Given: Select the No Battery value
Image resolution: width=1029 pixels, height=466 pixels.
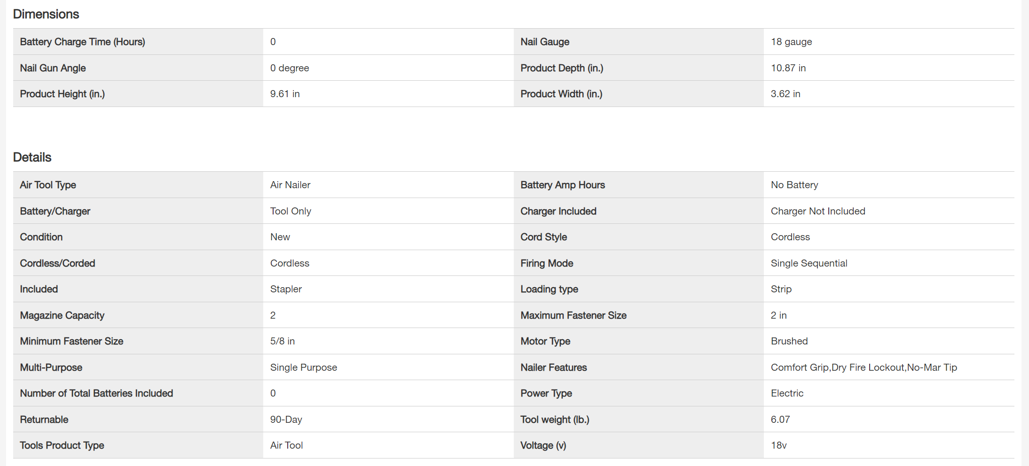Looking at the screenshot, I should point(794,185).
